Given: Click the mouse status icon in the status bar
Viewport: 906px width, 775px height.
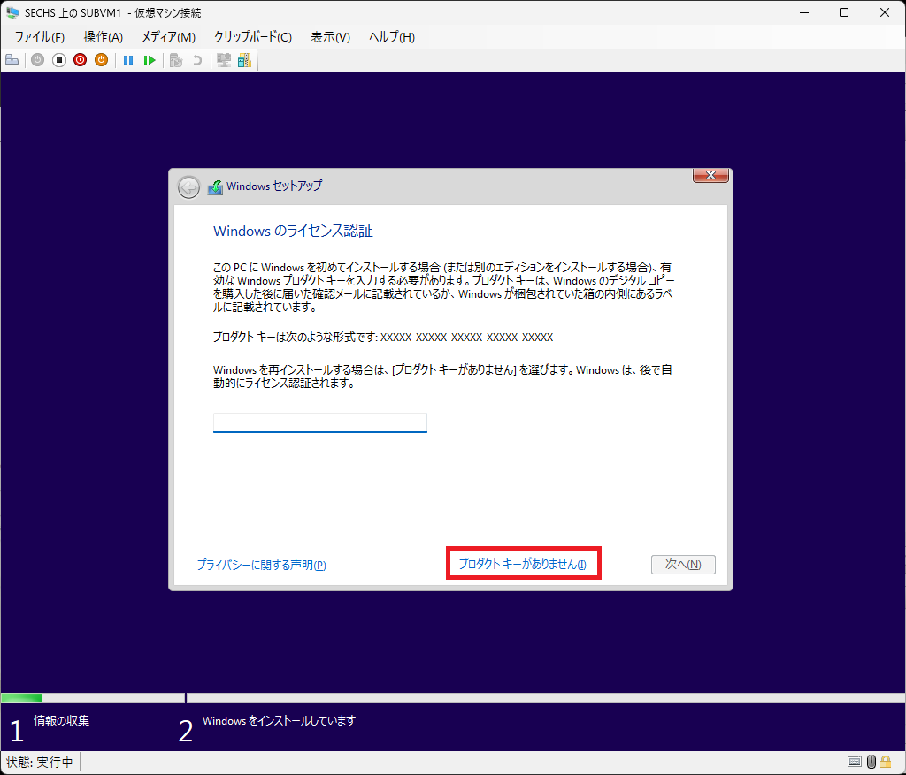Looking at the screenshot, I should [871, 762].
